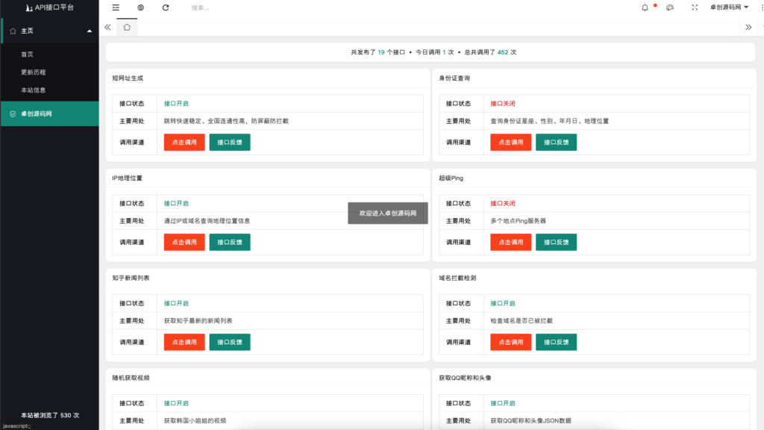The image size is (764, 430).
Task: Click the API接口平台 logo
Action: pyautogui.click(x=50, y=7)
